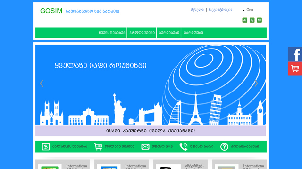
Task: Open the Geo language dropdown
Action: coord(248,10)
